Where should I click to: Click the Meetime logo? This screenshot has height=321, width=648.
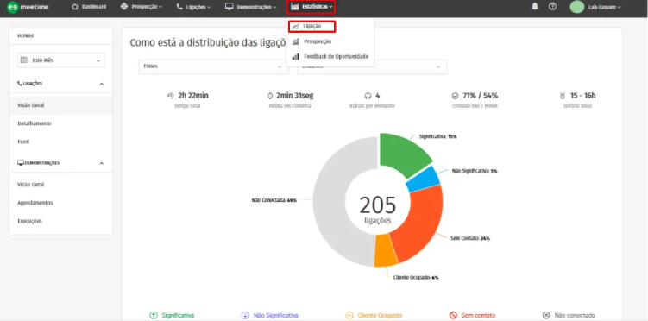28,7
